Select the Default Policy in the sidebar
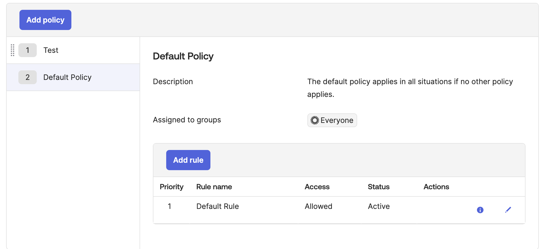 click(67, 77)
